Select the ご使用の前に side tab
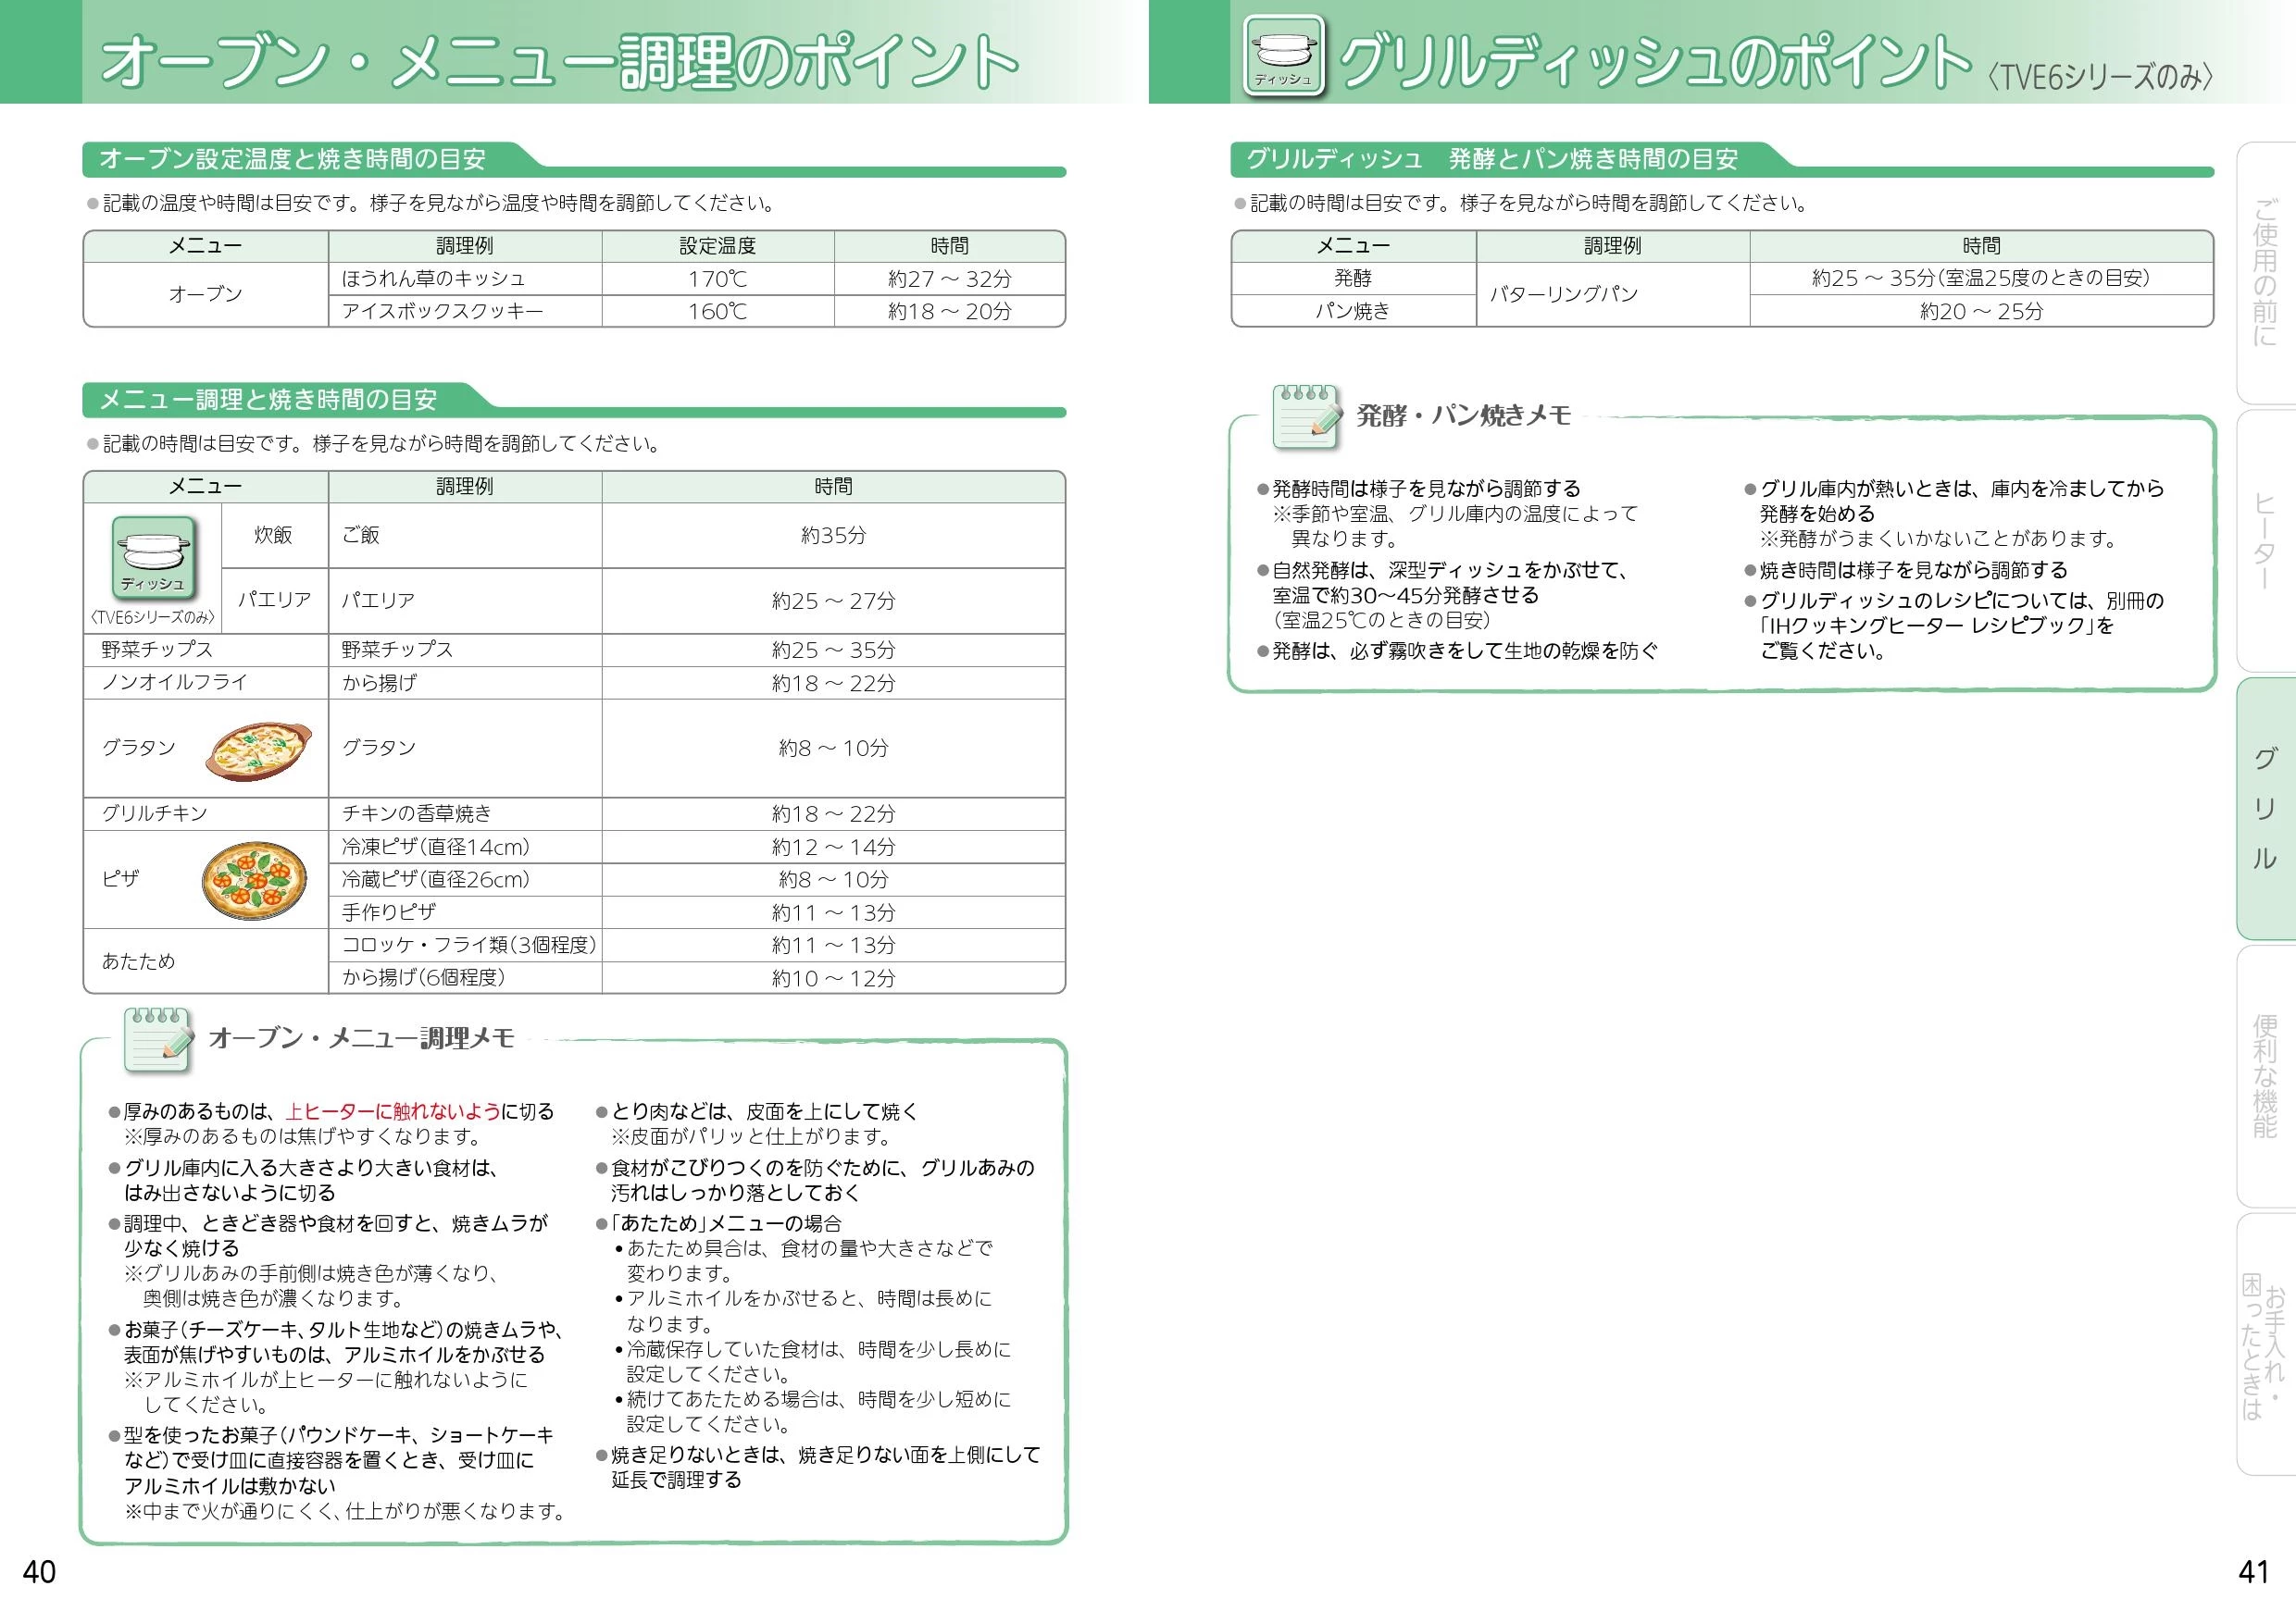 (x=2264, y=272)
